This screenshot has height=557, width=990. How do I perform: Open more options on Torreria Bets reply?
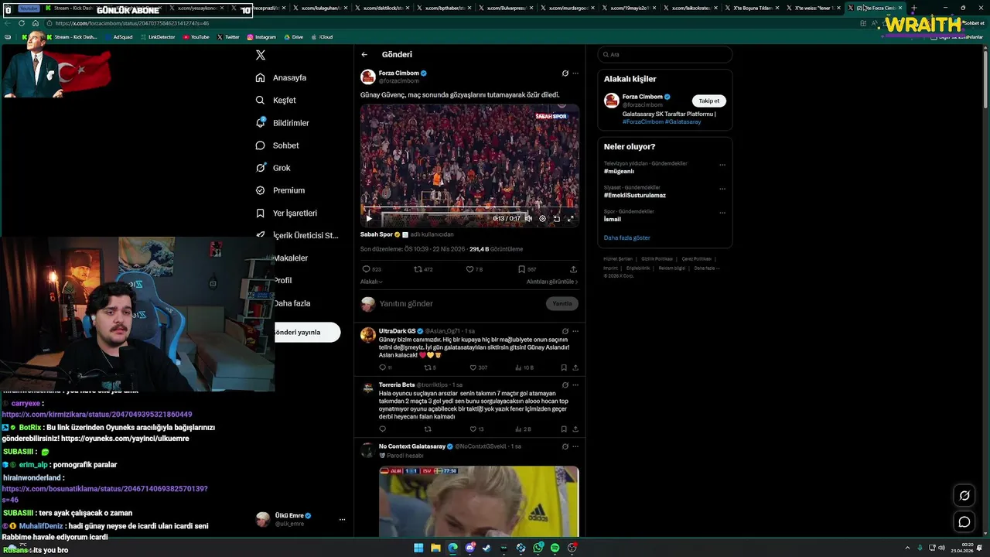tap(575, 384)
